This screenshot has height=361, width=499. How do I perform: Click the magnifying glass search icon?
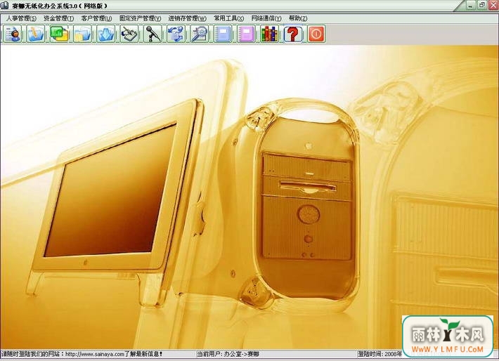200,34
